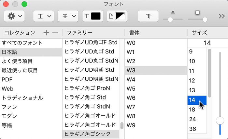Click the font size input field showing 14
Screen dimensions: 228x139
point(207,42)
